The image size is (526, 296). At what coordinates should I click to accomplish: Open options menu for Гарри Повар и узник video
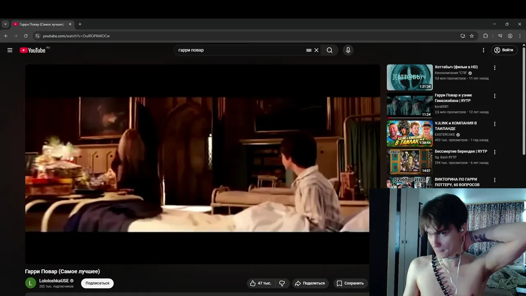(x=495, y=96)
